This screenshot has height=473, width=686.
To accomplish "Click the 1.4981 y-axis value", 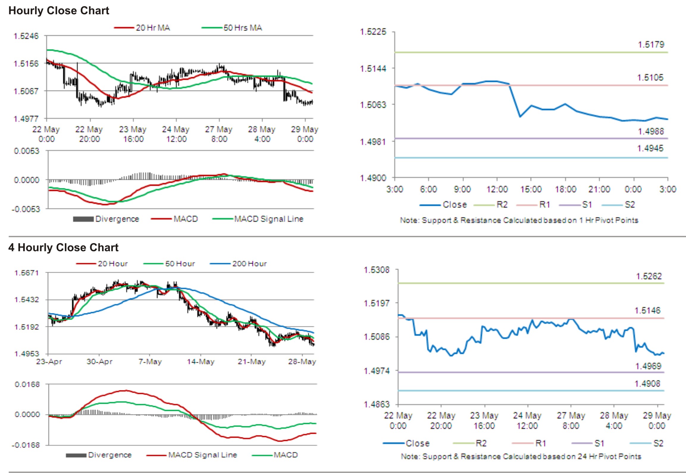I will (x=373, y=142).
